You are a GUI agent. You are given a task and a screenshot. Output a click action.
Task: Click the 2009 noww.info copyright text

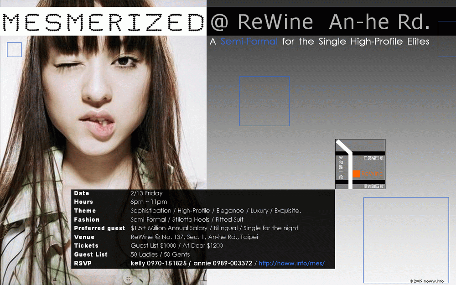click(x=426, y=281)
